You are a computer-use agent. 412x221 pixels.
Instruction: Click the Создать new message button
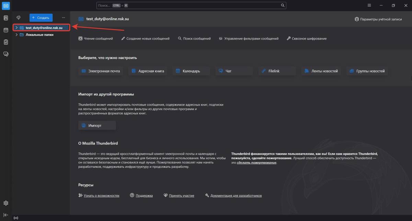click(x=41, y=18)
